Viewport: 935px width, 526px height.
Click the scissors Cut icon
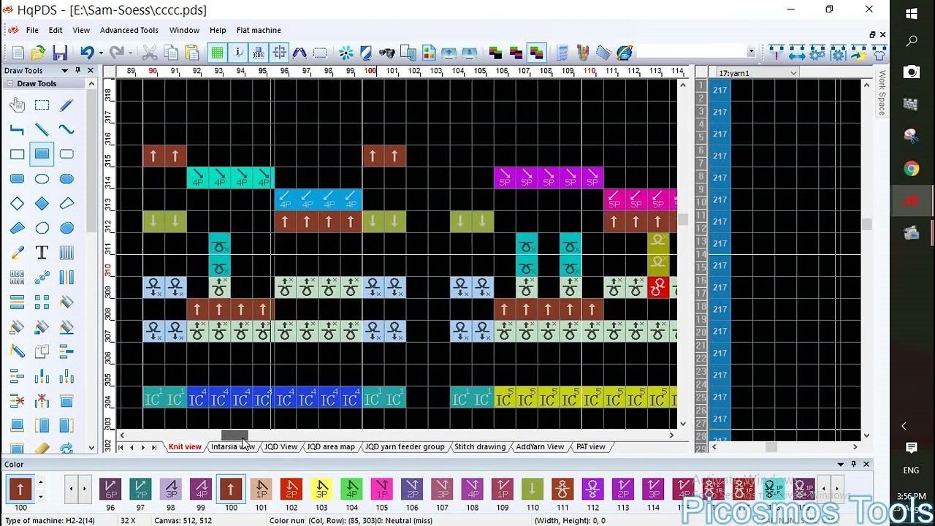pyautogui.click(x=150, y=53)
